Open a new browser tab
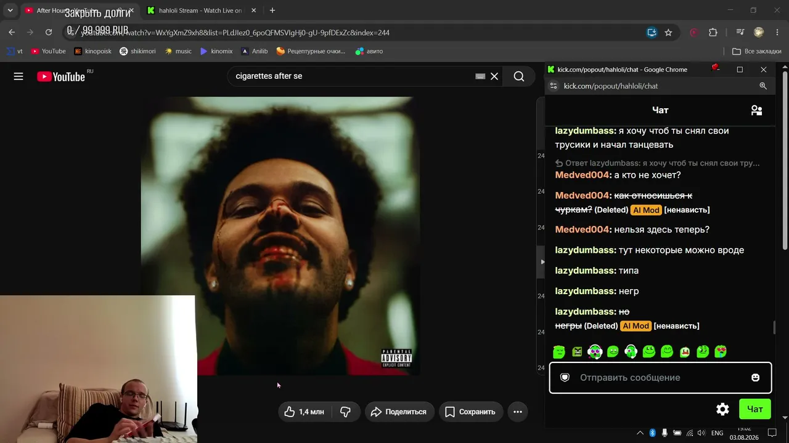This screenshot has height=443, width=789. [x=272, y=10]
